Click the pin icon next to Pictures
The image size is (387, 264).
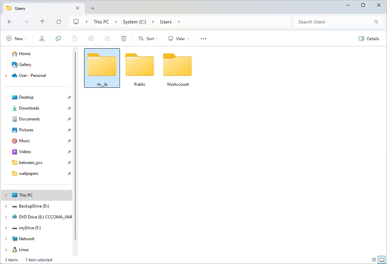tap(69, 130)
